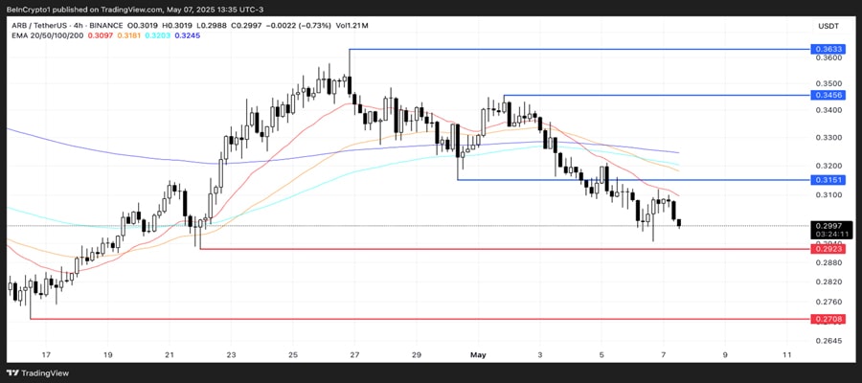Click the 0.3500 price axis tick

828,83
